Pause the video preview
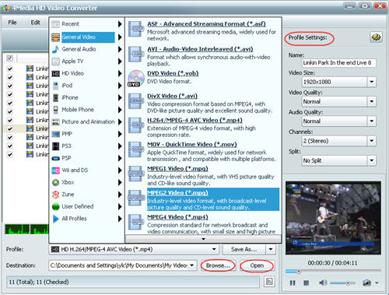 point(293,283)
